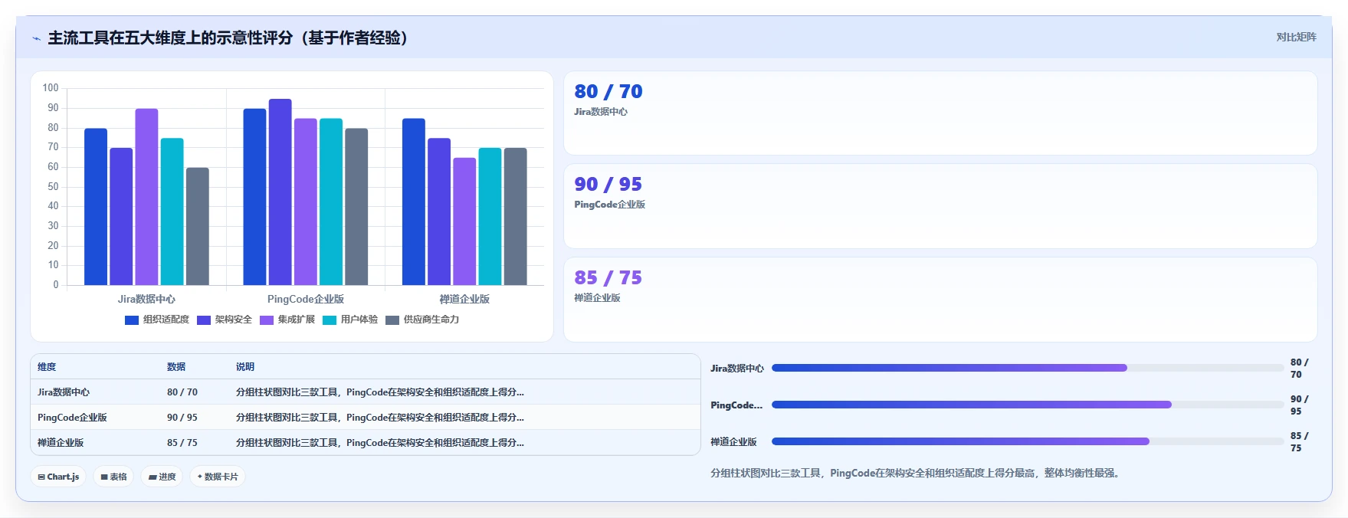The height and width of the screenshot is (518, 1348).
Task: Toggle the 组织适配度 legend item
Action: 157,320
